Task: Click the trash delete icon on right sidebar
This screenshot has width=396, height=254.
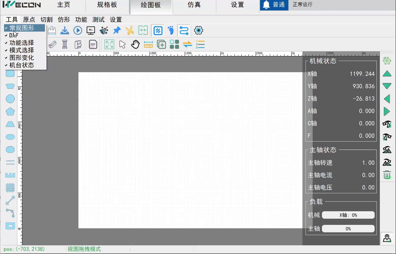Action: [x=387, y=175]
